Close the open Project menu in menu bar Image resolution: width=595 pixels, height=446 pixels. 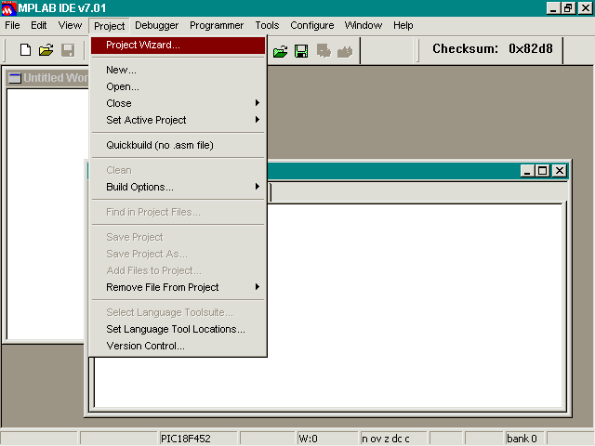tap(110, 26)
